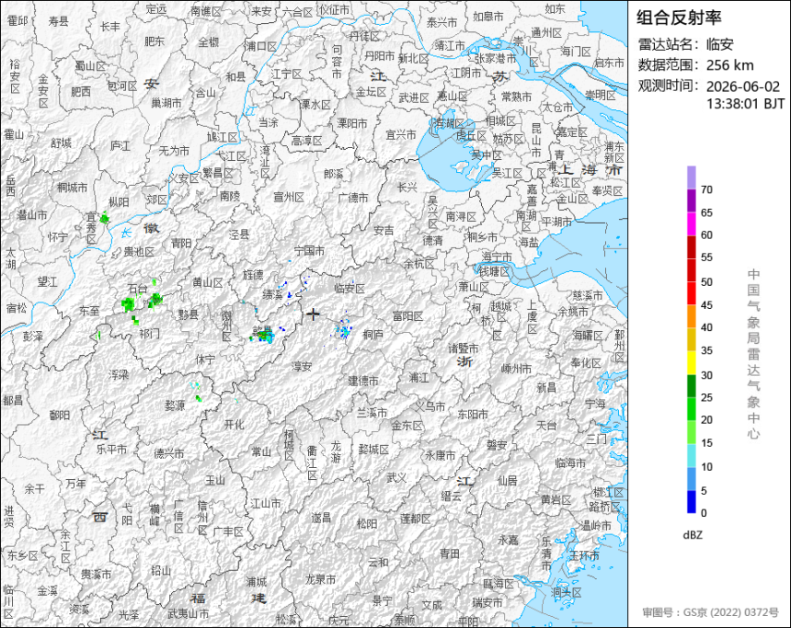Click the data range value 256 km
Image resolution: width=791 pixels, height=628 pixels.
729,65
